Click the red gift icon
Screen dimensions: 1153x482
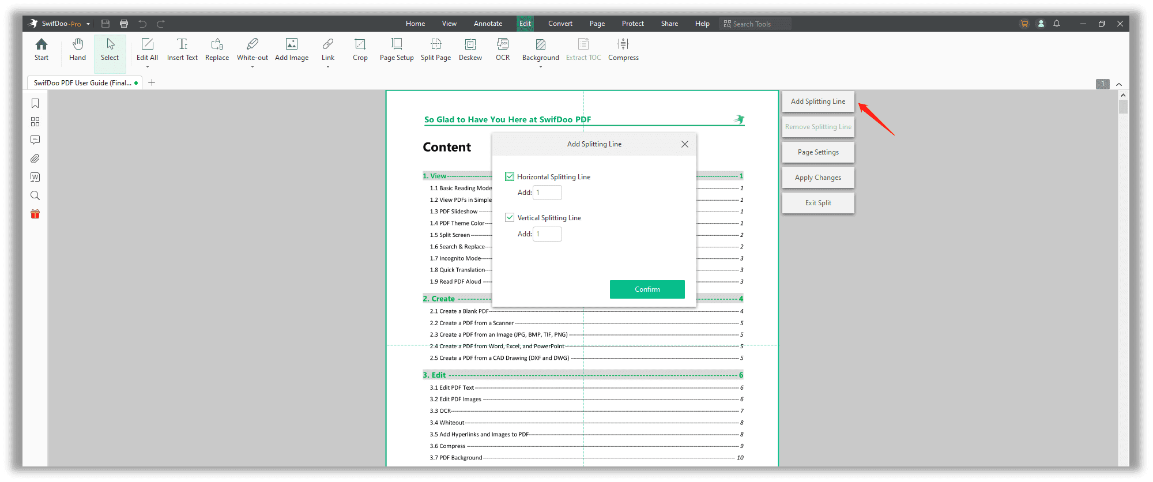35,214
